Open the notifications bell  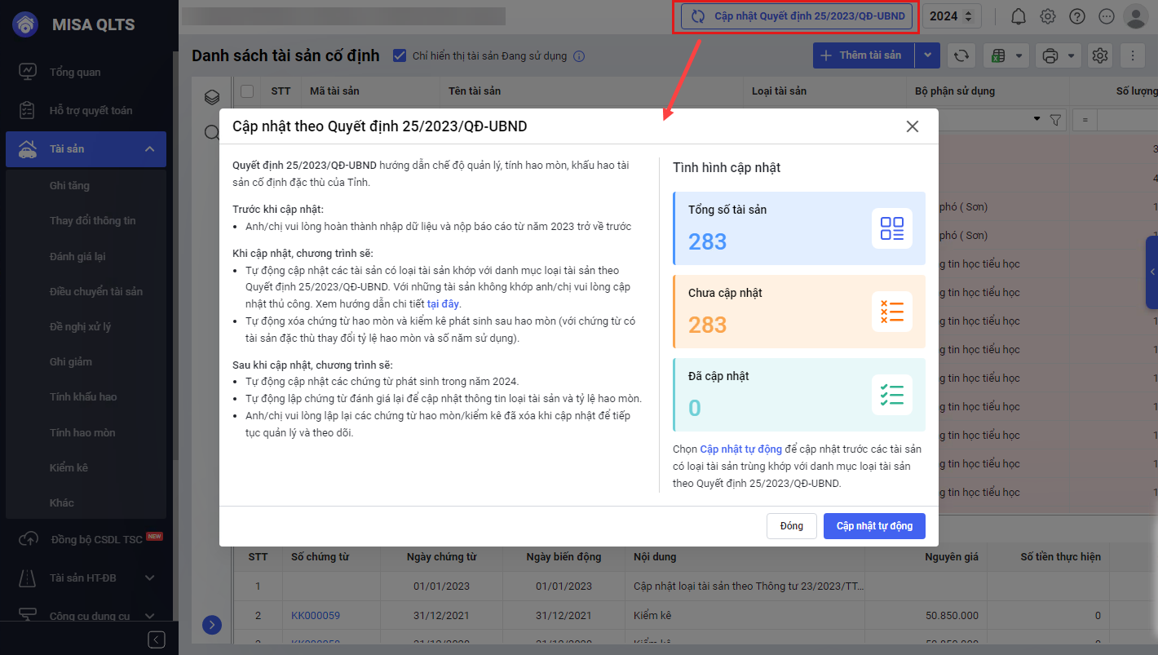(x=1019, y=16)
